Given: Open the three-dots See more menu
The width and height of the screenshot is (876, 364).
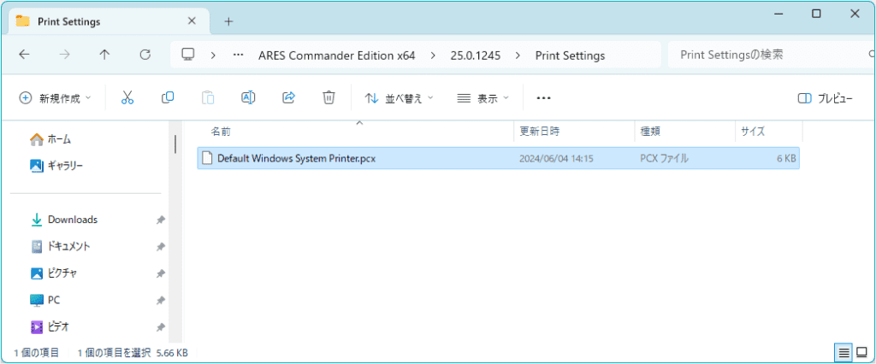Looking at the screenshot, I should click(543, 98).
